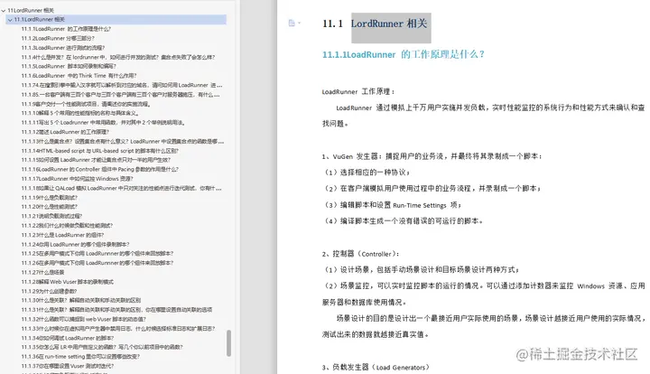Open 11.1.16 Controller Pacing 参数 entry
This screenshot has width=650, height=374.
click(100, 170)
